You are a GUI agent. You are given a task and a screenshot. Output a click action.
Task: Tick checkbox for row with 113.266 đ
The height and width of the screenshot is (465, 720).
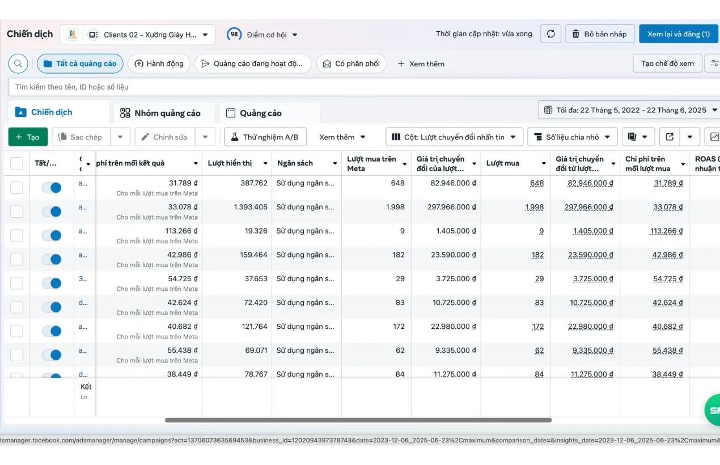click(x=17, y=235)
